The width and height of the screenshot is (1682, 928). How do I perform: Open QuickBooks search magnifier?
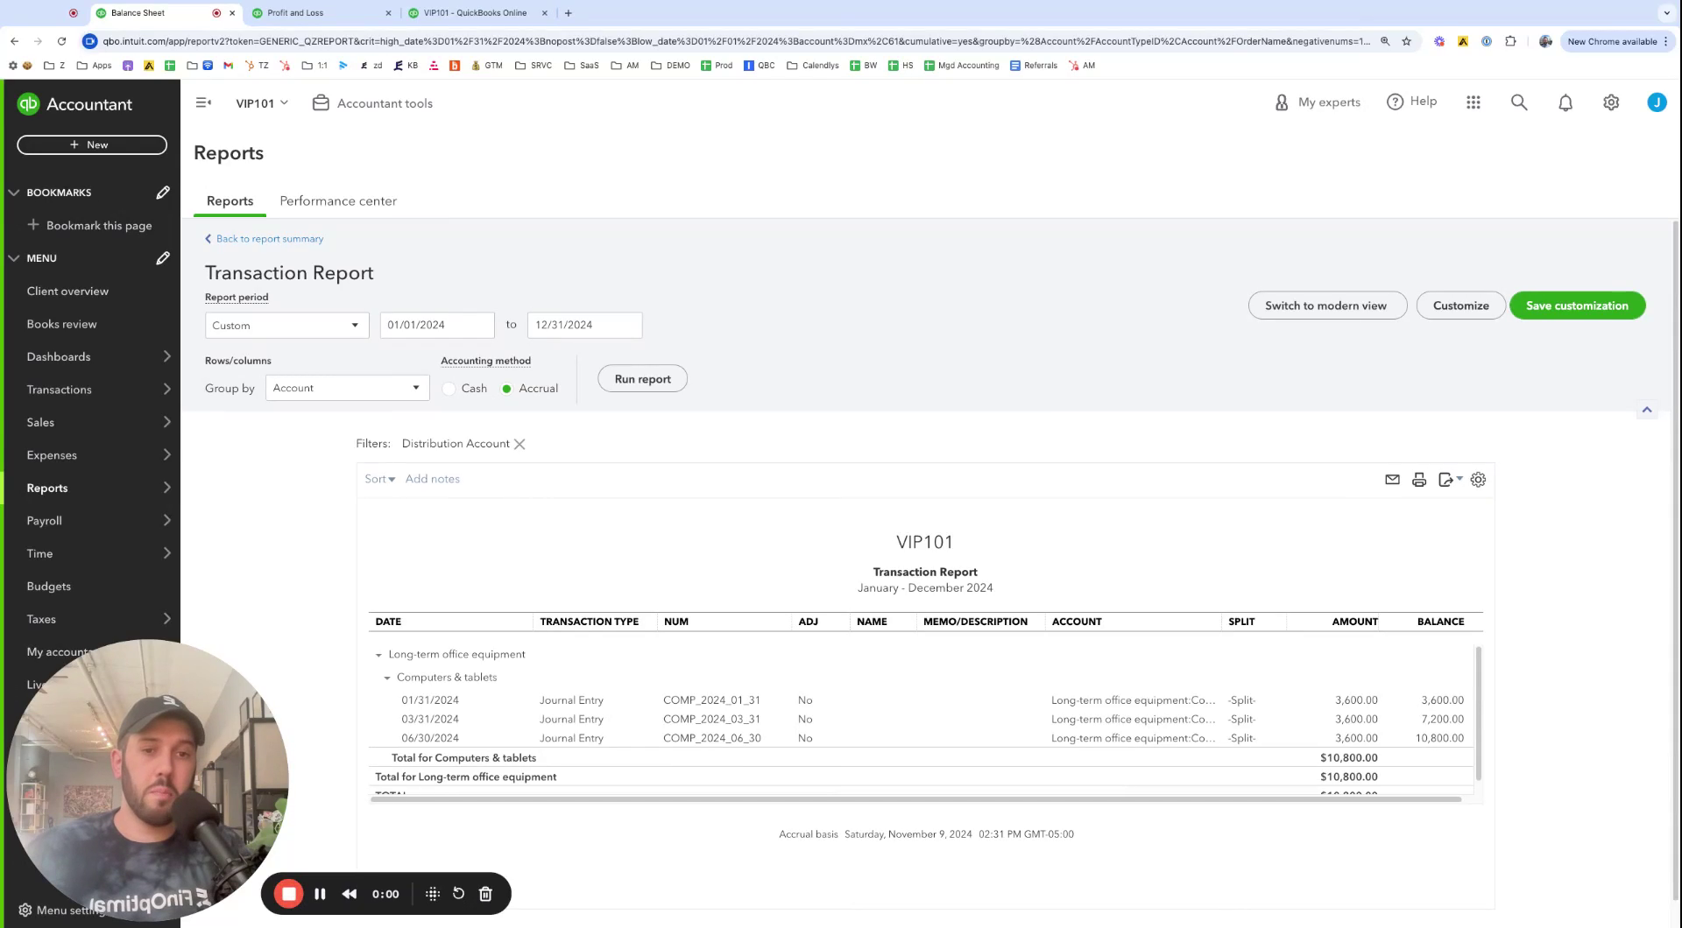coord(1519,102)
